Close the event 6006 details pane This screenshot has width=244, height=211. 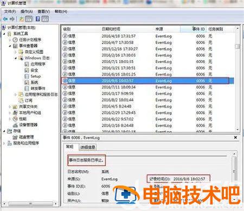235,138
